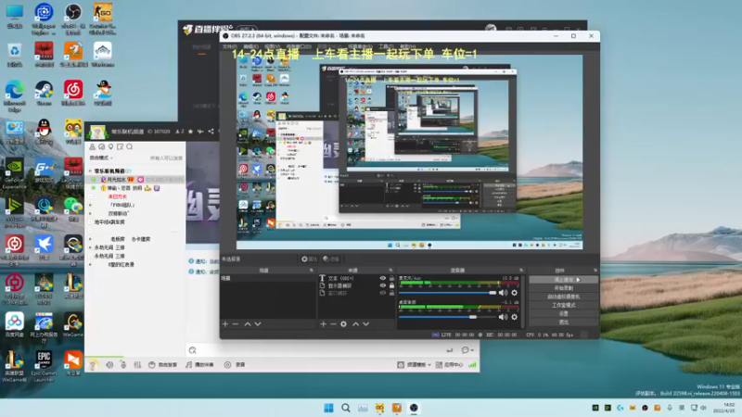Pop out the Audio Mixer dock panel

(521, 271)
